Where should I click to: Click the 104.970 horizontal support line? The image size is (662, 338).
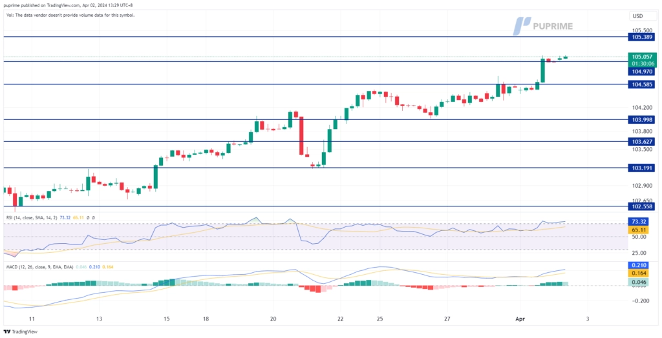pos(315,61)
